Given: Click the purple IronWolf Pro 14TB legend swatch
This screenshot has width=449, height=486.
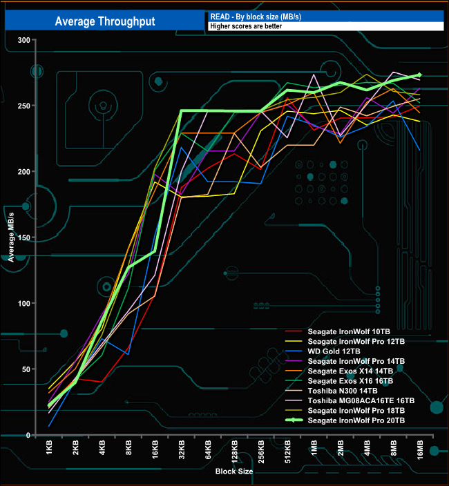Looking at the screenshot, I should pyautogui.click(x=294, y=361).
